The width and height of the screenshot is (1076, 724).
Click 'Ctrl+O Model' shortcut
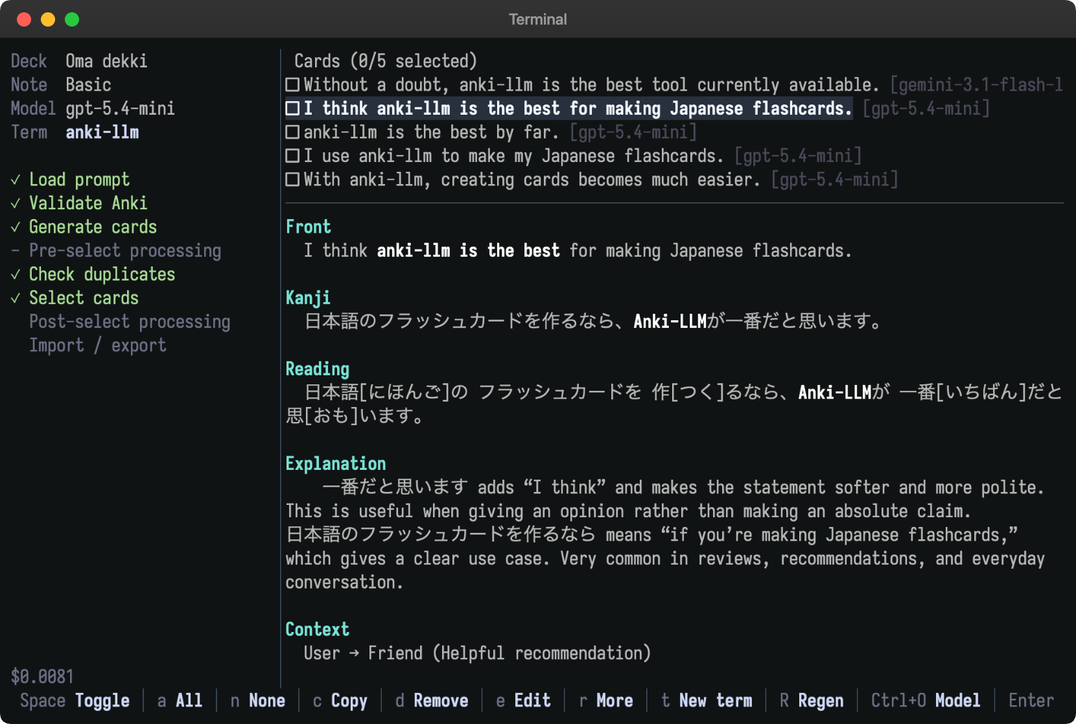926,701
